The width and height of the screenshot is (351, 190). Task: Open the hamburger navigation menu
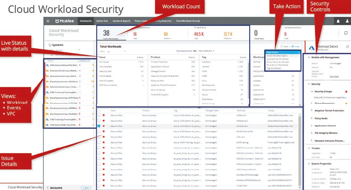tap(48, 21)
